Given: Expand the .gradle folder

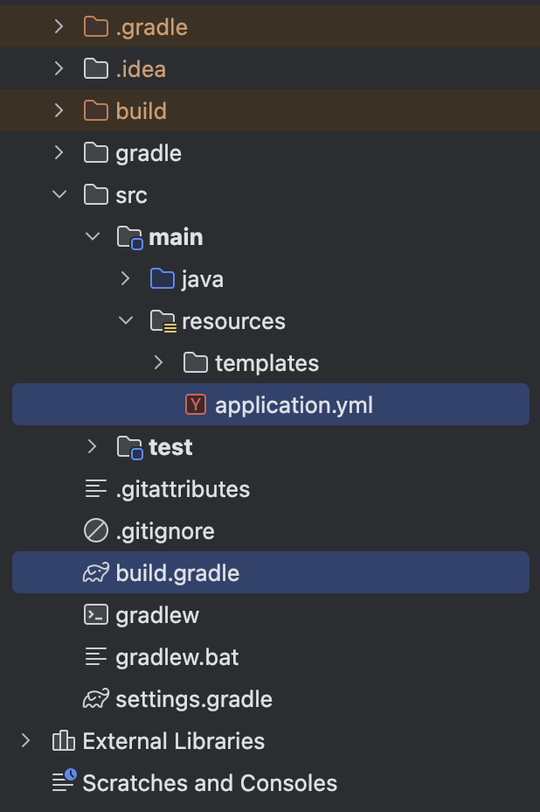Looking at the screenshot, I should 59,27.
